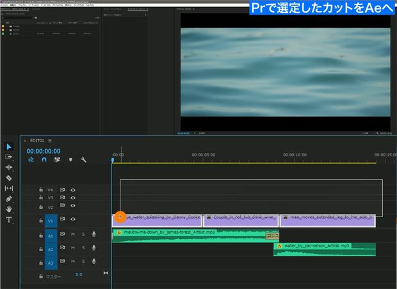The image size is (397, 289).
Task: Select the Selection arrow tool
Action: point(9,147)
